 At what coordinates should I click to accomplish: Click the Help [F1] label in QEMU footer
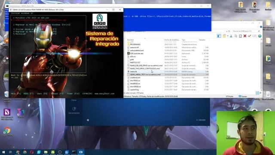16,94
